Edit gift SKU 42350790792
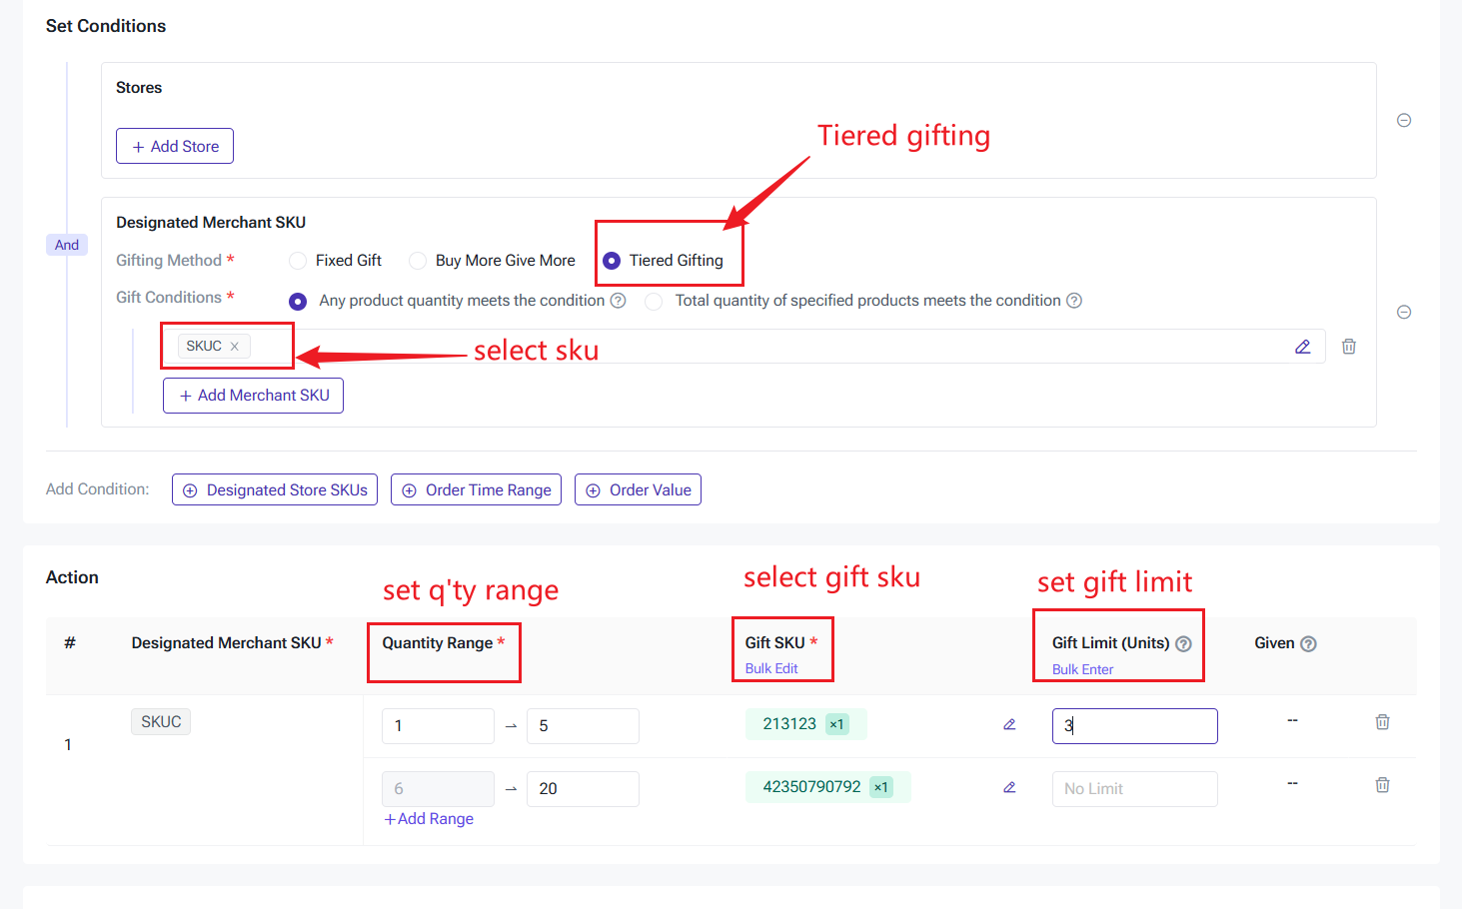 click(1009, 787)
